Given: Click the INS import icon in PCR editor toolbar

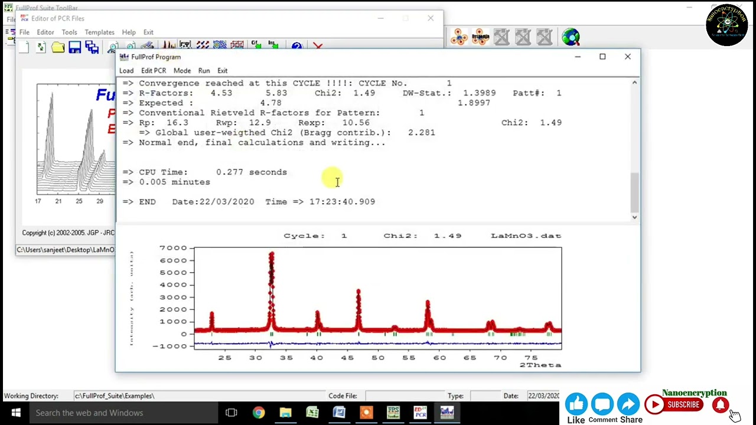Looking at the screenshot, I should click(273, 45).
